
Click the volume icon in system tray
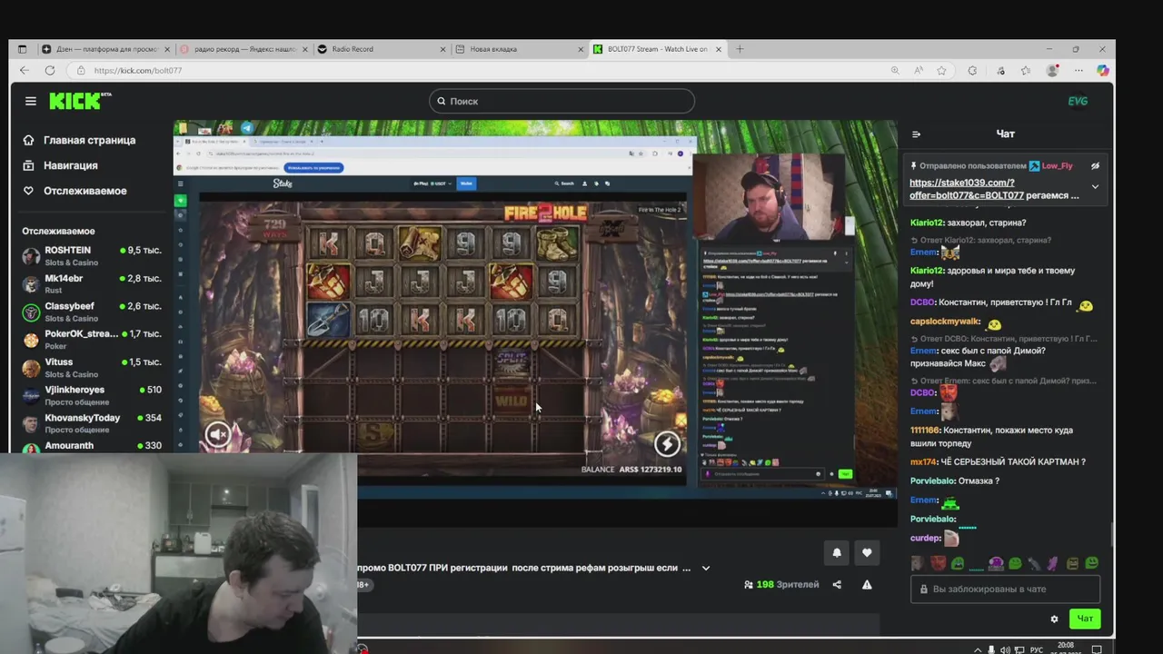(1004, 649)
